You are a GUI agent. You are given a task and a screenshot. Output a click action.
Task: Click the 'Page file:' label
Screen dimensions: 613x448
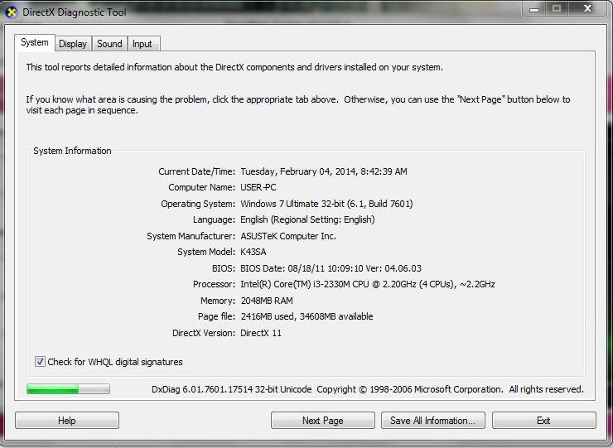coord(216,316)
